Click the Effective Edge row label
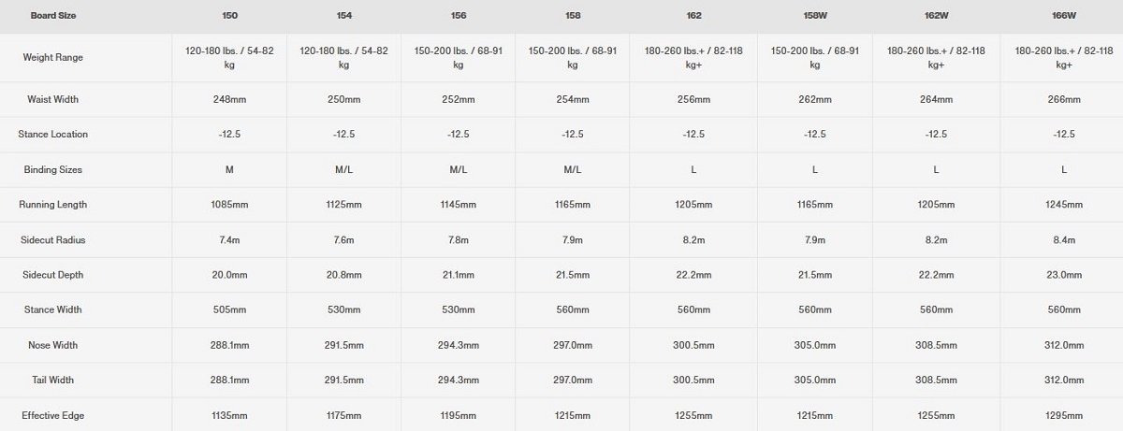Viewport: 1123px width, 431px height. coord(53,415)
